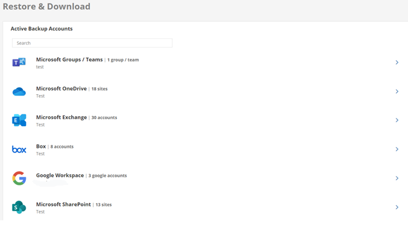The image size is (408, 225).
Task: Select the 30 accounts label
Action: point(104,118)
